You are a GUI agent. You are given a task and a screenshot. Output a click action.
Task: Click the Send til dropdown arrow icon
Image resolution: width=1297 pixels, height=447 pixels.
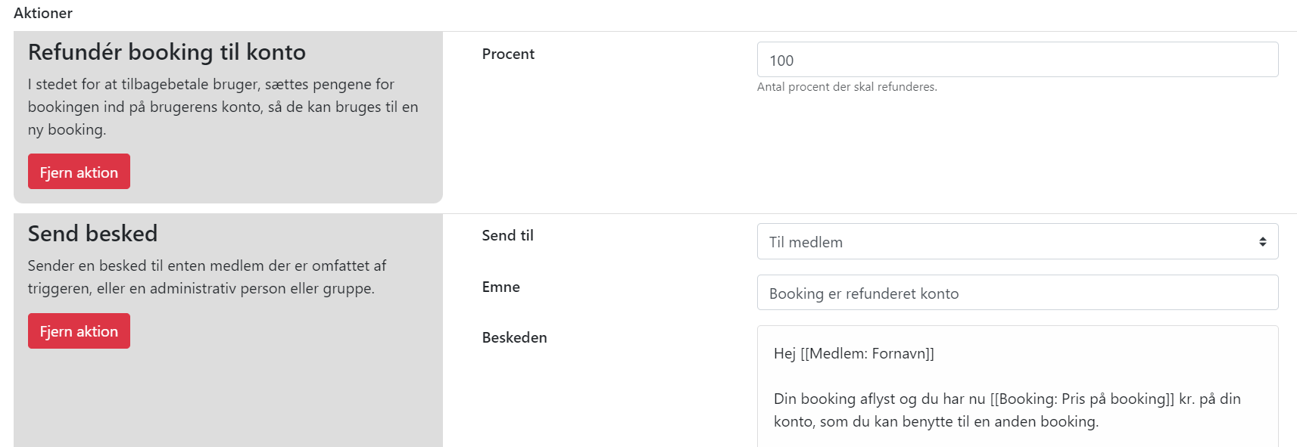tap(1262, 242)
